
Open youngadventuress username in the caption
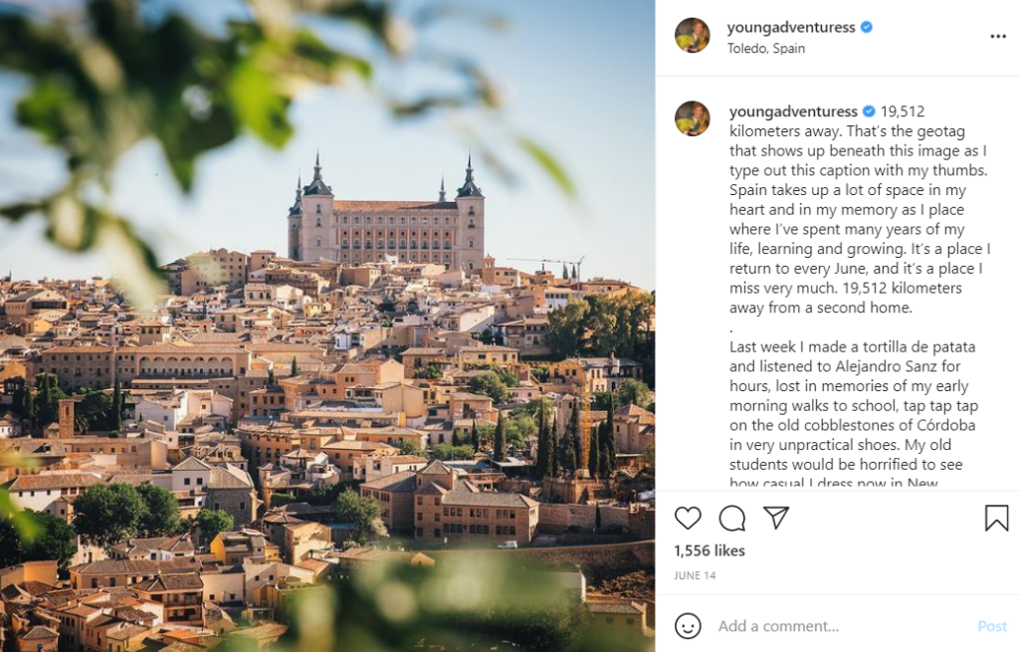click(793, 111)
